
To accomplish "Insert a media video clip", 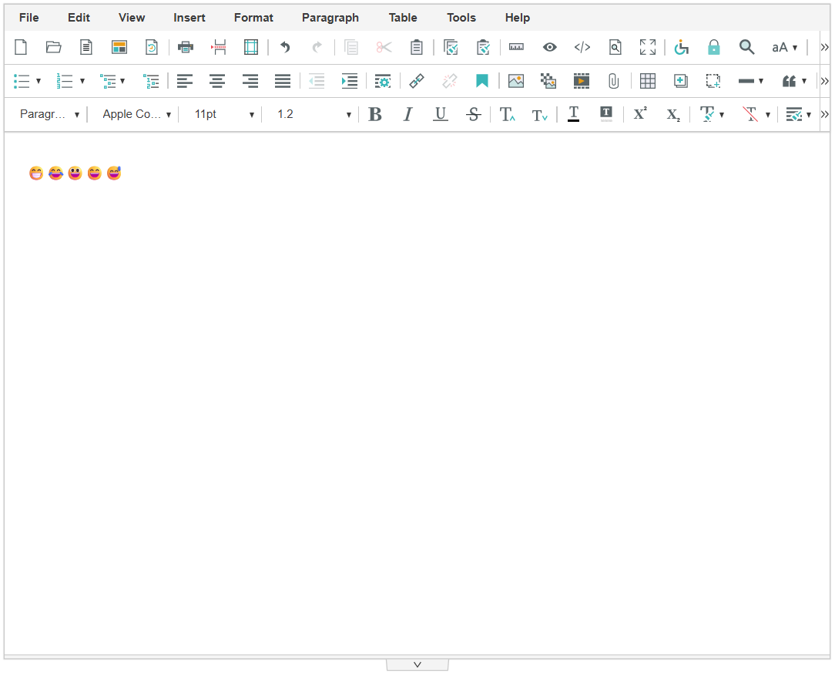I will pos(581,81).
